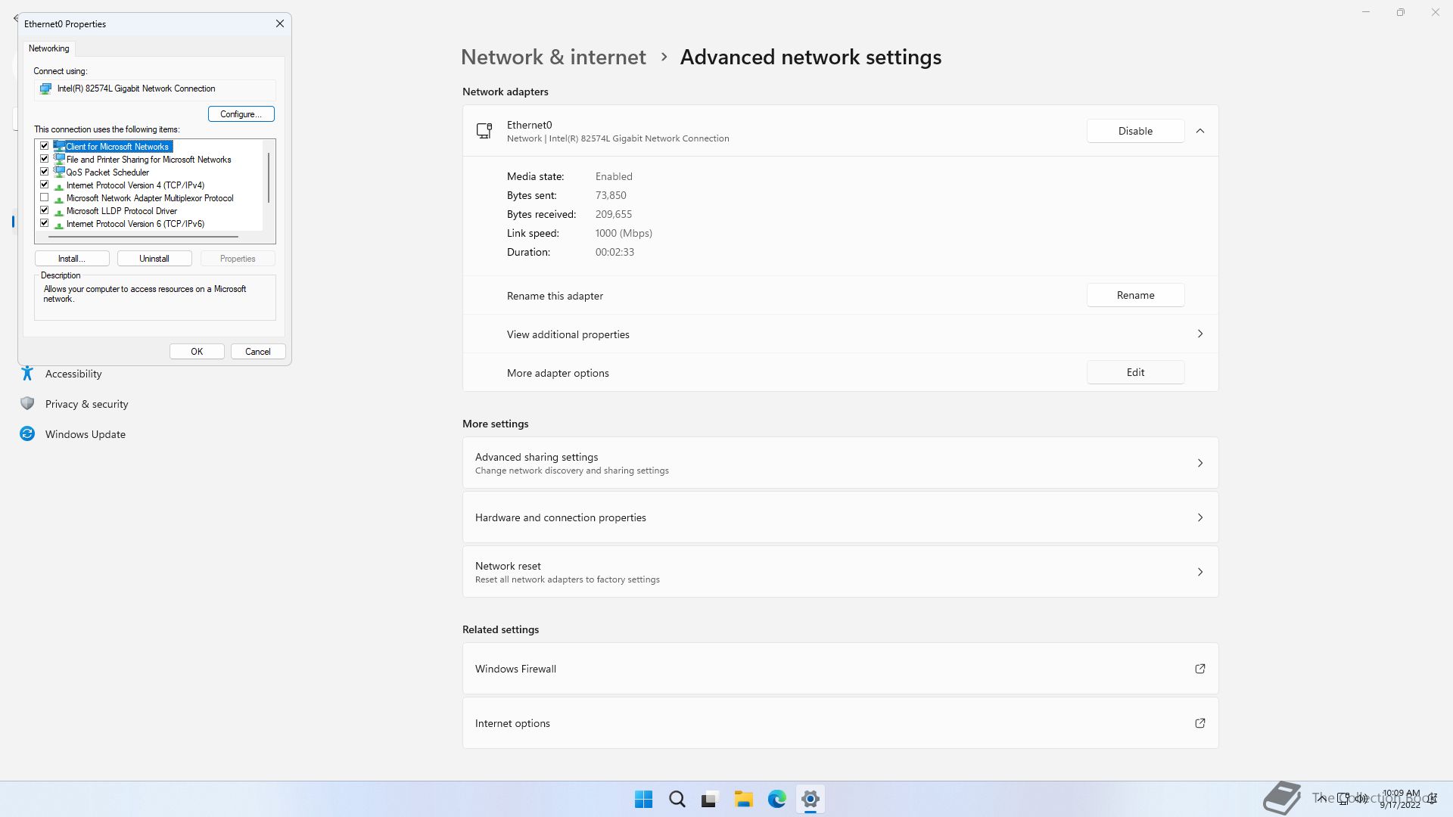Click the items list horizontal scrollbar
Image resolution: width=1453 pixels, height=817 pixels.
[143, 237]
